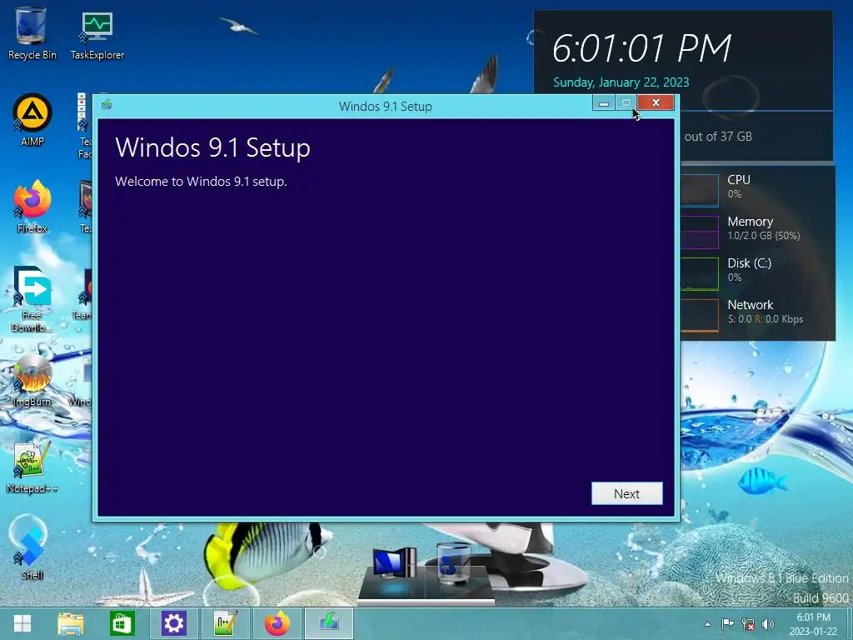Click the date Sunday, January 22, 2023
This screenshot has width=853, height=640.
[621, 82]
